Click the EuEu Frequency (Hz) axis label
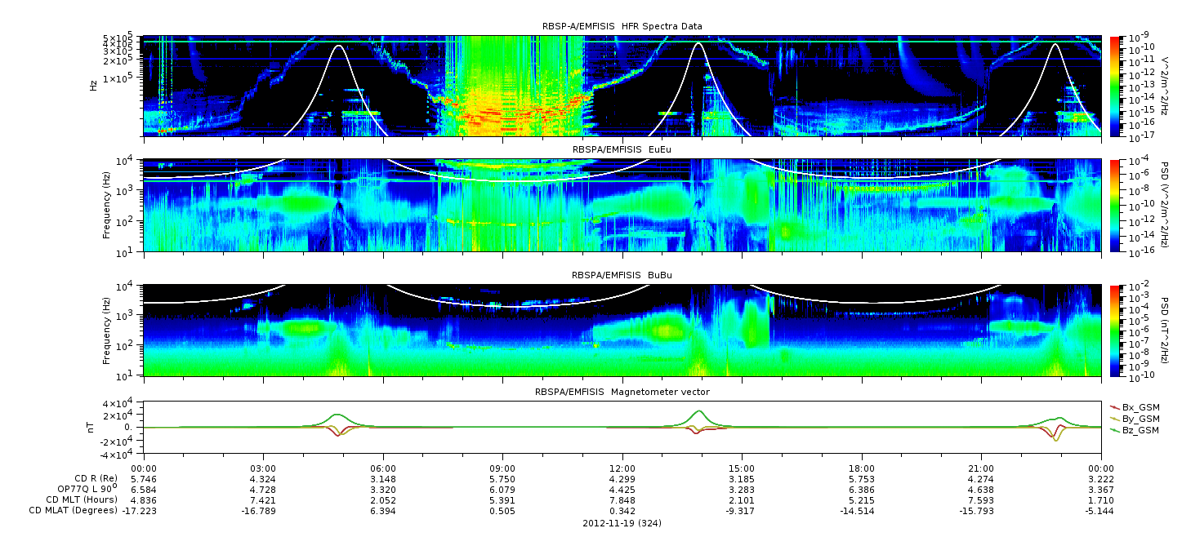 coord(107,206)
